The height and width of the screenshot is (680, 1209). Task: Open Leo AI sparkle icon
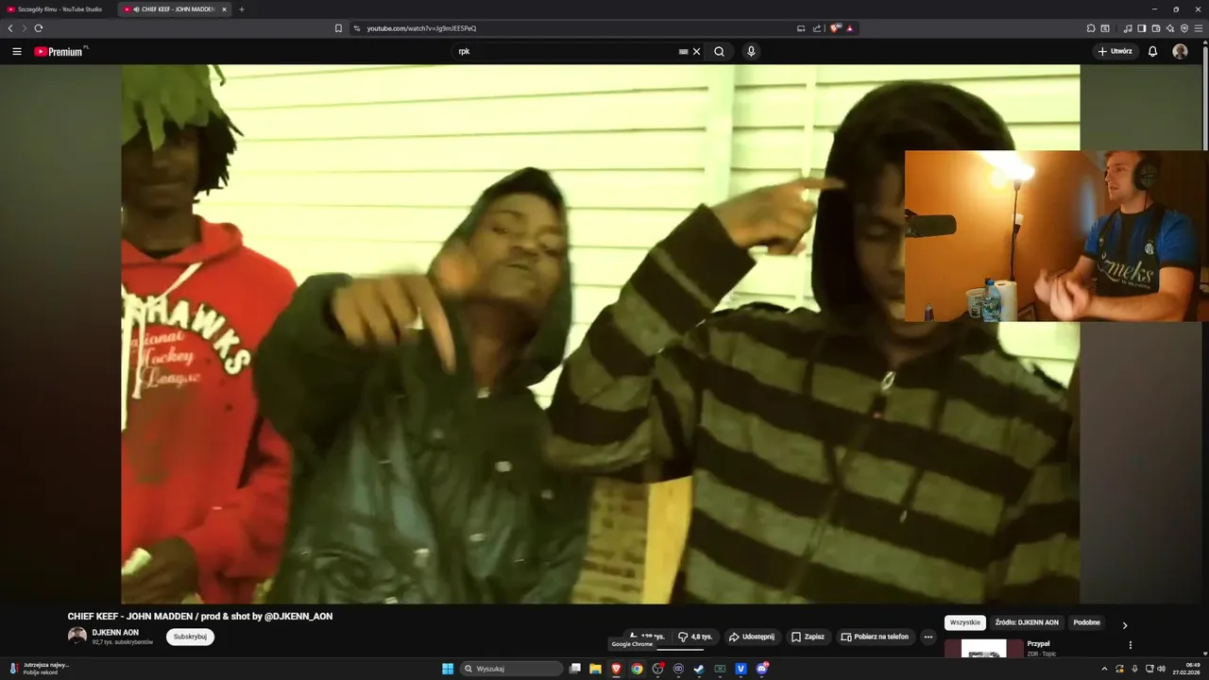pyautogui.click(x=1170, y=28)
